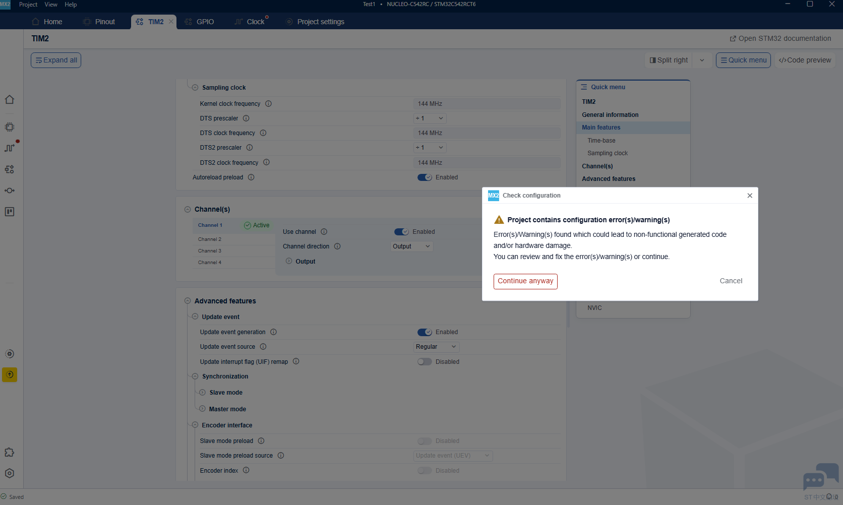Click info icon next to Update event source

pos(263,347)
